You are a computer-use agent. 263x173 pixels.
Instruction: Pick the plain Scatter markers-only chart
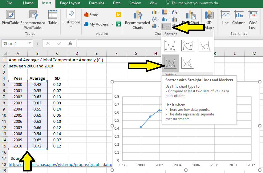tap(170, 46)
